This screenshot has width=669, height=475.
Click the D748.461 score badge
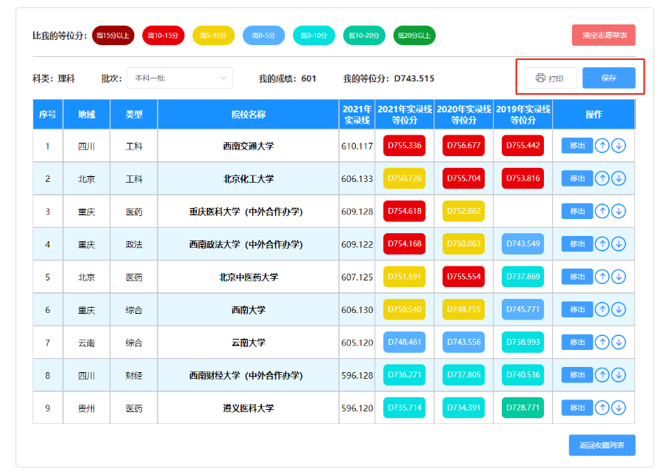pyautogui.click(x=405, y=342)
